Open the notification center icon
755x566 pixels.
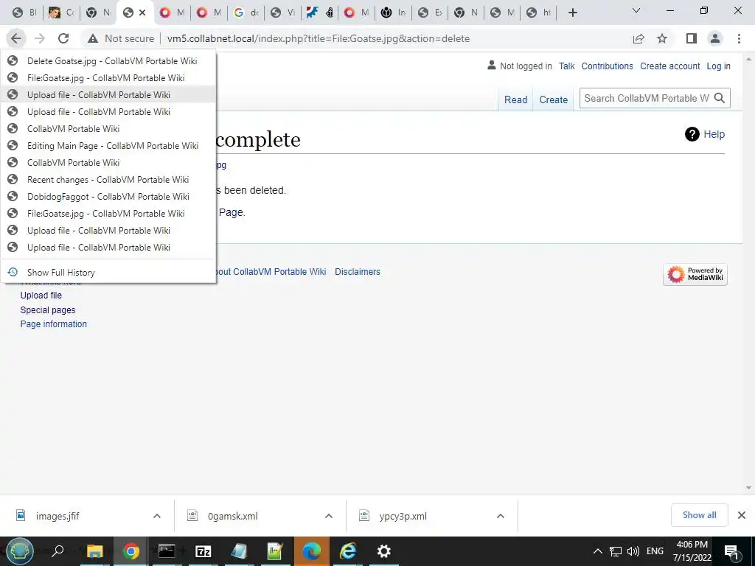coord(731,551)
